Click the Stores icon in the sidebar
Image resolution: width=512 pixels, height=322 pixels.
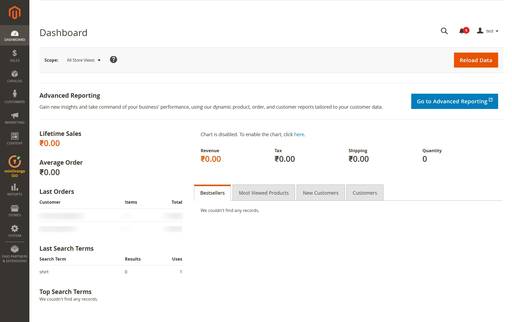(15, 210)
